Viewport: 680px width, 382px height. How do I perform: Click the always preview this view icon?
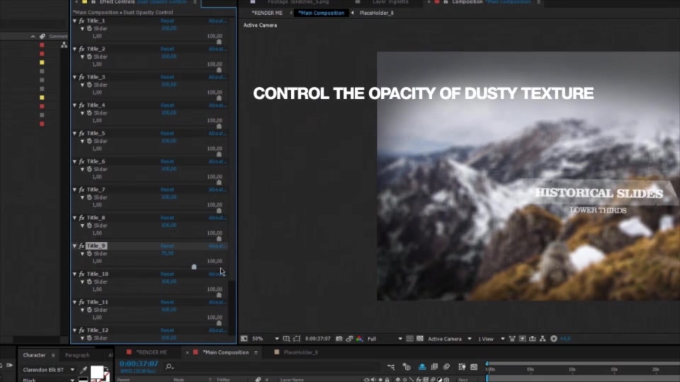tap(244, 339)
